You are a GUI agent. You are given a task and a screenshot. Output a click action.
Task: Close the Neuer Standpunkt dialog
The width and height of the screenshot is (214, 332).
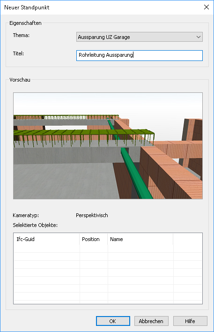[x=207, y=7]
